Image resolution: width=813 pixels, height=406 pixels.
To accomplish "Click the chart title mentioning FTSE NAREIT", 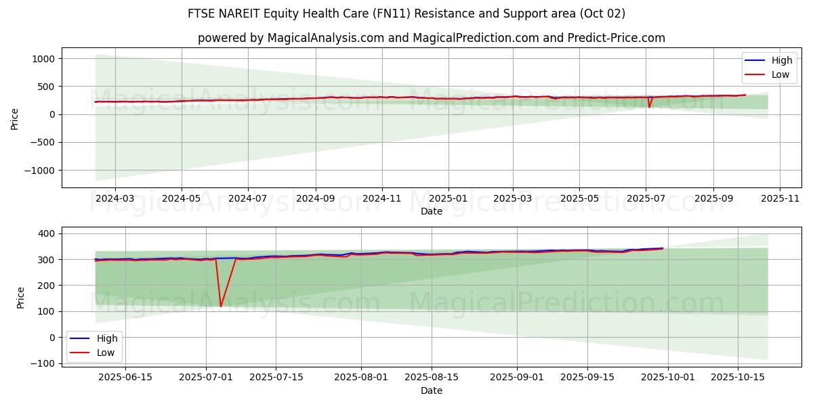I will [x=406, y=14].
